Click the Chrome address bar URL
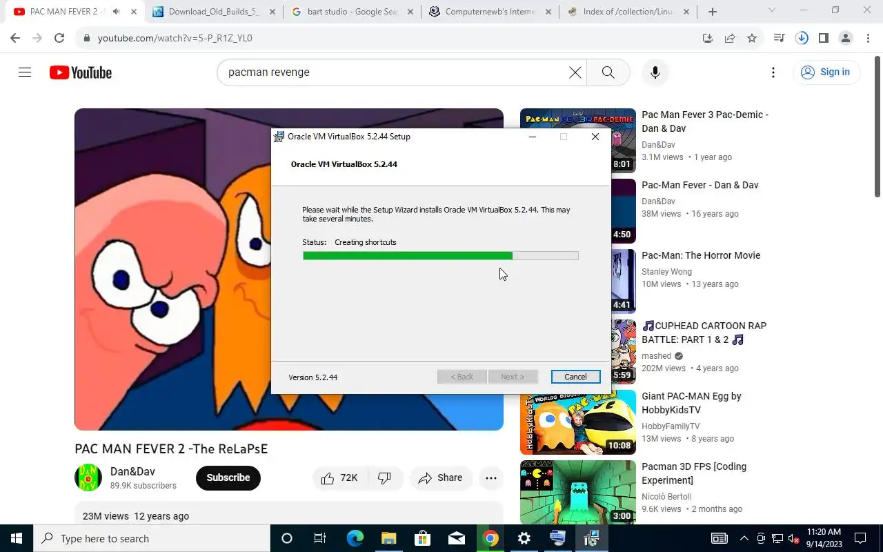Screen dimensions: 883x552 coord(175,38)
